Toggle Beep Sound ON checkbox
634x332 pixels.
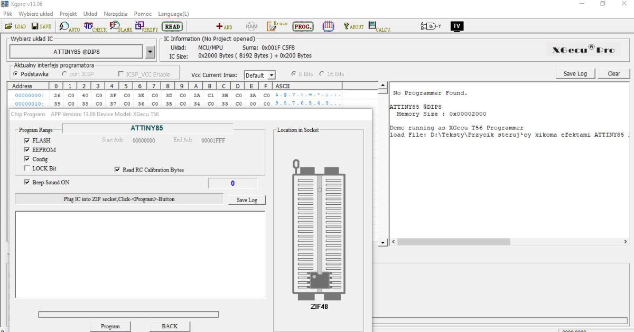click(27, 182)
